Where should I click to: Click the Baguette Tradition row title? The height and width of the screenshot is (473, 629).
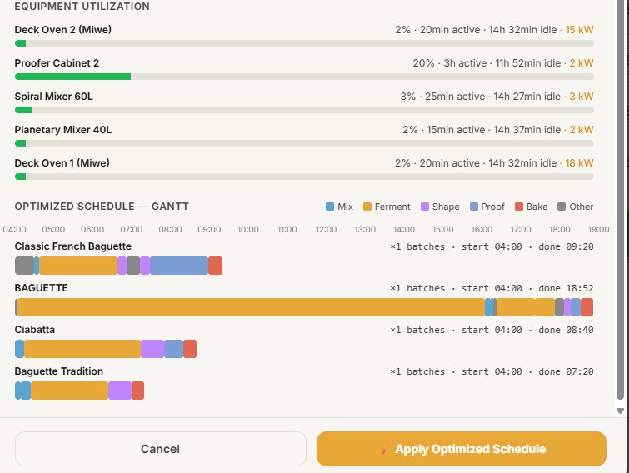click(x=59, y=371)
